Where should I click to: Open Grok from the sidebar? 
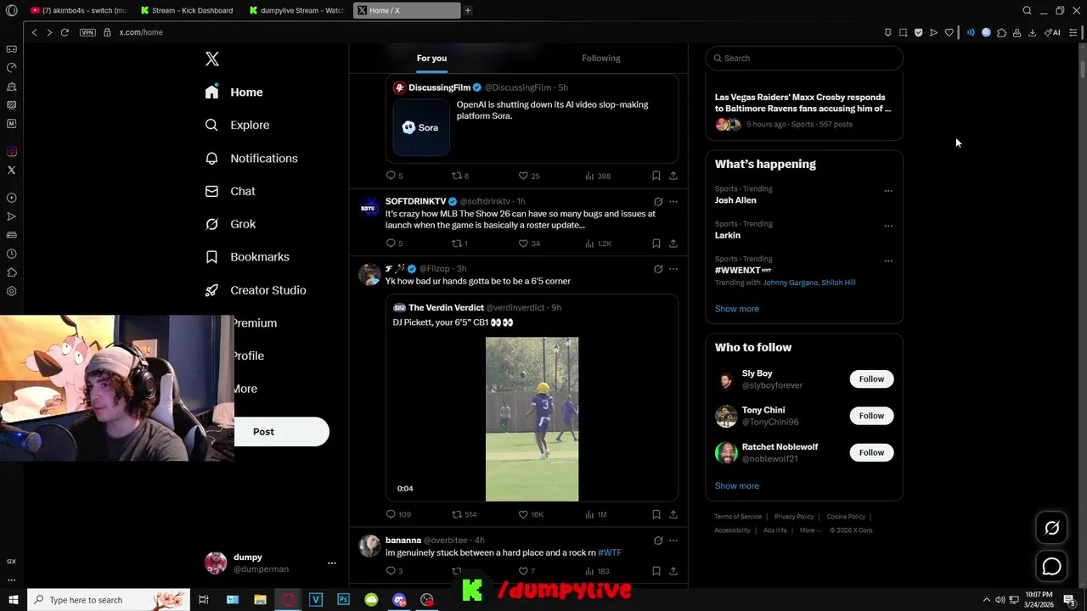click(231, 224)
